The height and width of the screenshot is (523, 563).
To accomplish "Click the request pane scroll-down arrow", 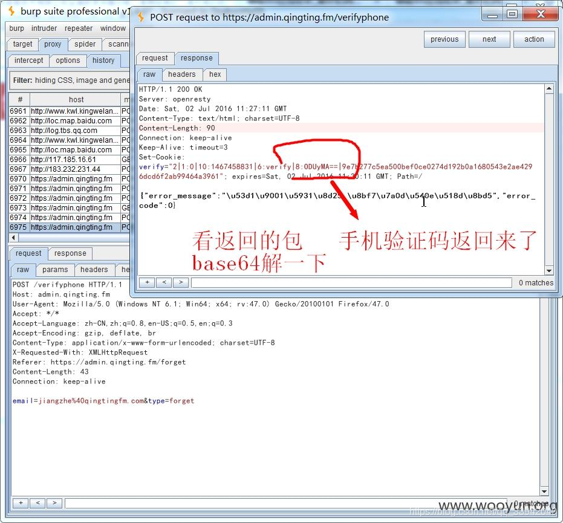I will [544, 492].
